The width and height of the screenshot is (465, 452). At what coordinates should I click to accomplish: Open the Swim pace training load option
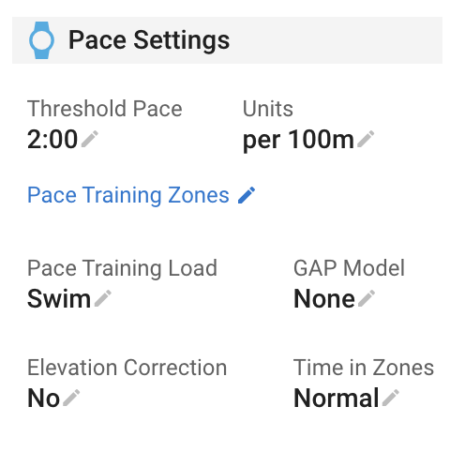coord(59,299)
